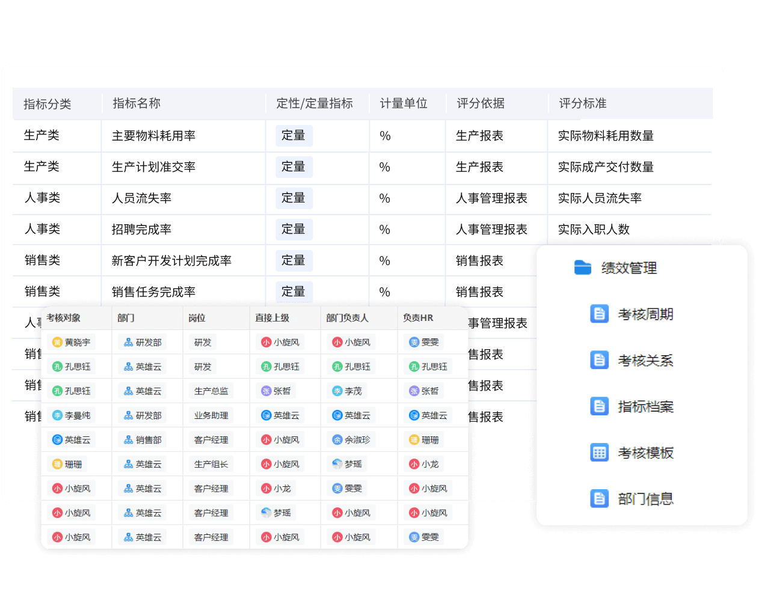Select the 人员流失率 indicator name cell
This screenshot has height=589, width=759.
click(183, 198)
